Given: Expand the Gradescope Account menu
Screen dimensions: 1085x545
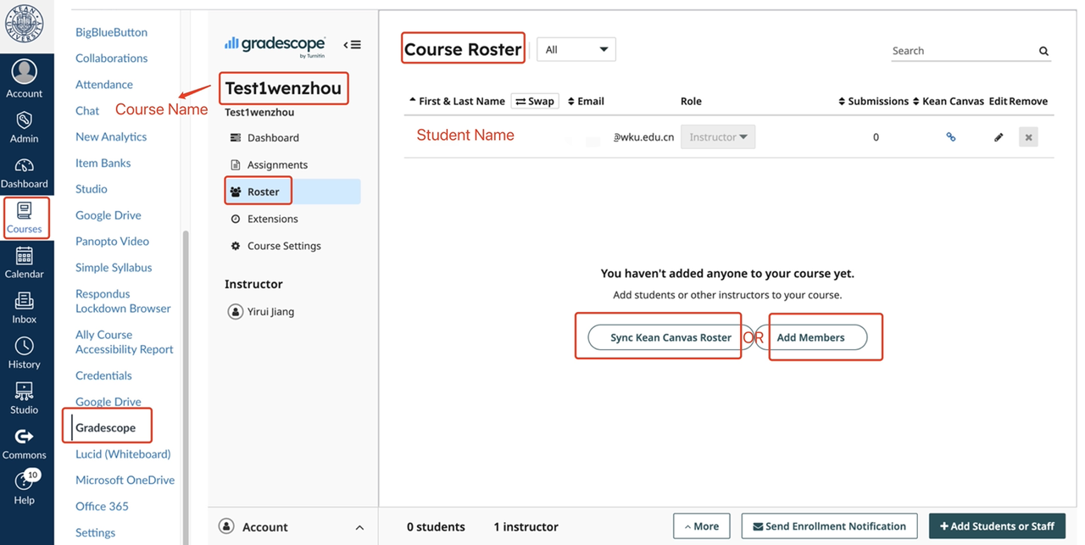Looking at the screenshot, I should pyautogui.click(x=293, y=527).
